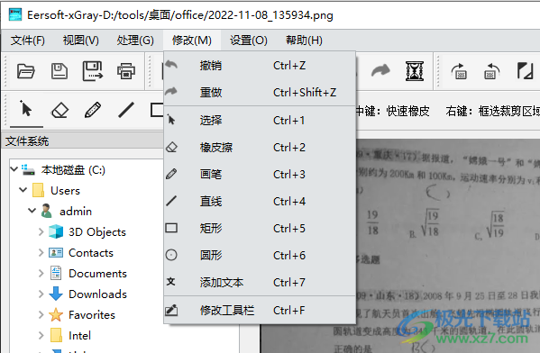Expand the Downloads folder

click(x=41, y=294)
